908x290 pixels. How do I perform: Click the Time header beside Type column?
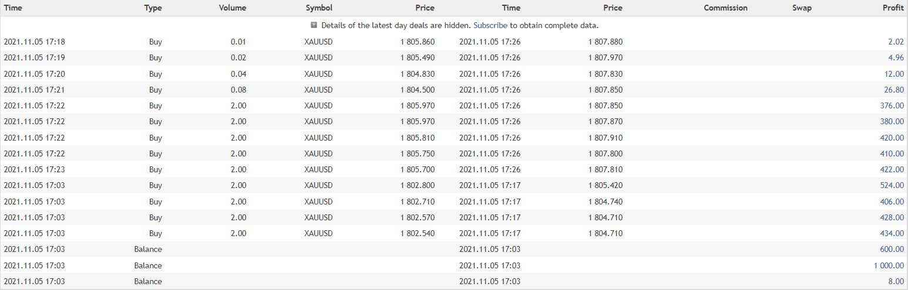coord(14,8)
